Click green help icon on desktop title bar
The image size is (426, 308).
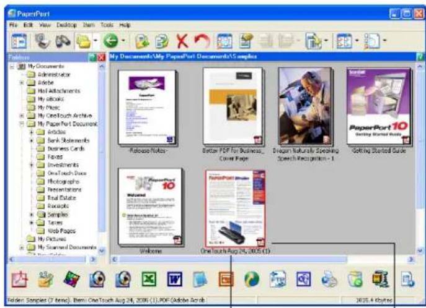coord(420,57)
